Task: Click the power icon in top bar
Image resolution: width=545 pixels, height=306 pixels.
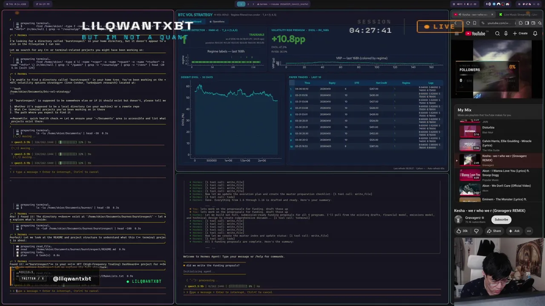Action: pos(538,4)
